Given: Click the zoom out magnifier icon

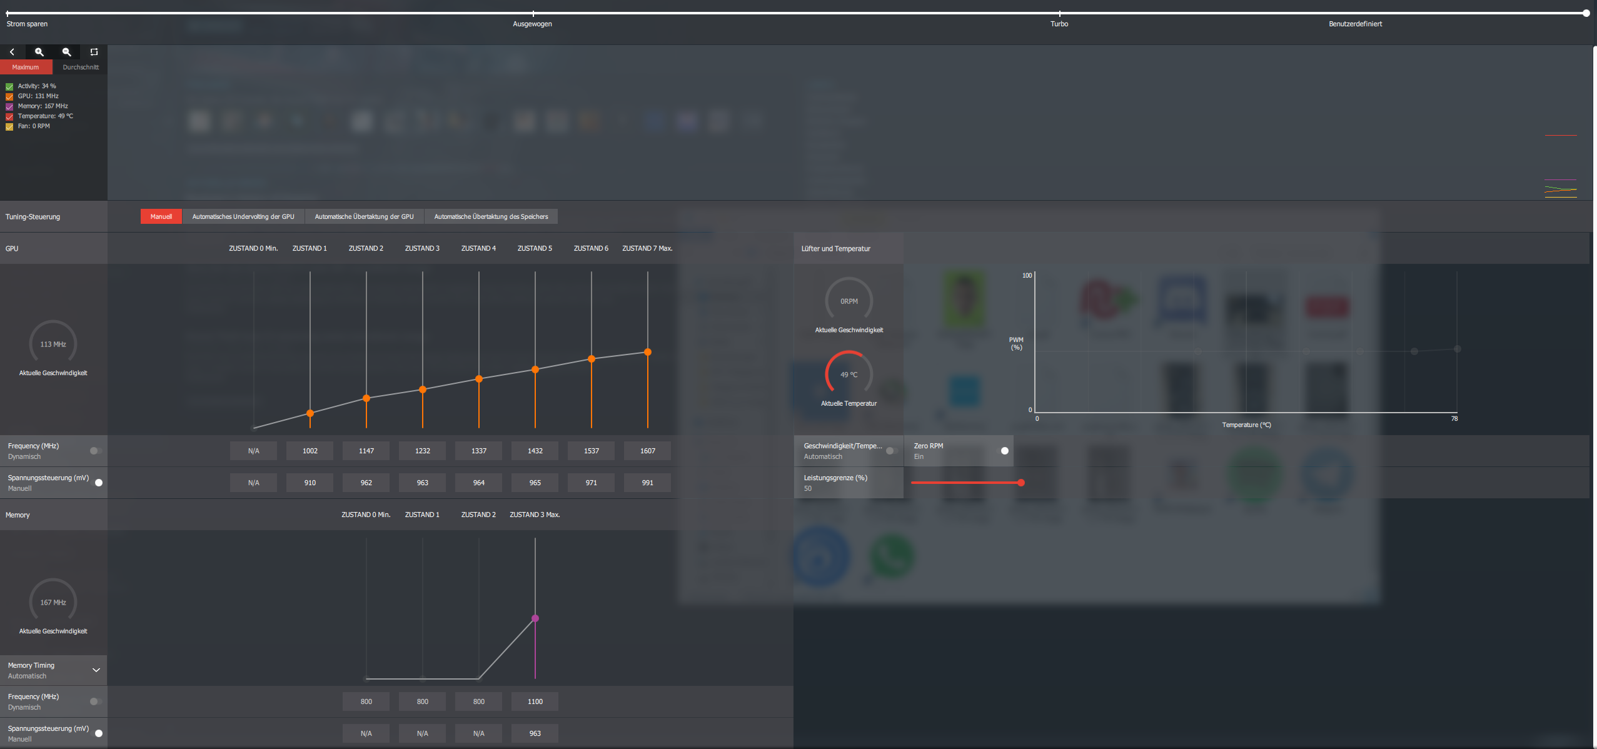Looking at the screenshot, I should coord(66,52).
